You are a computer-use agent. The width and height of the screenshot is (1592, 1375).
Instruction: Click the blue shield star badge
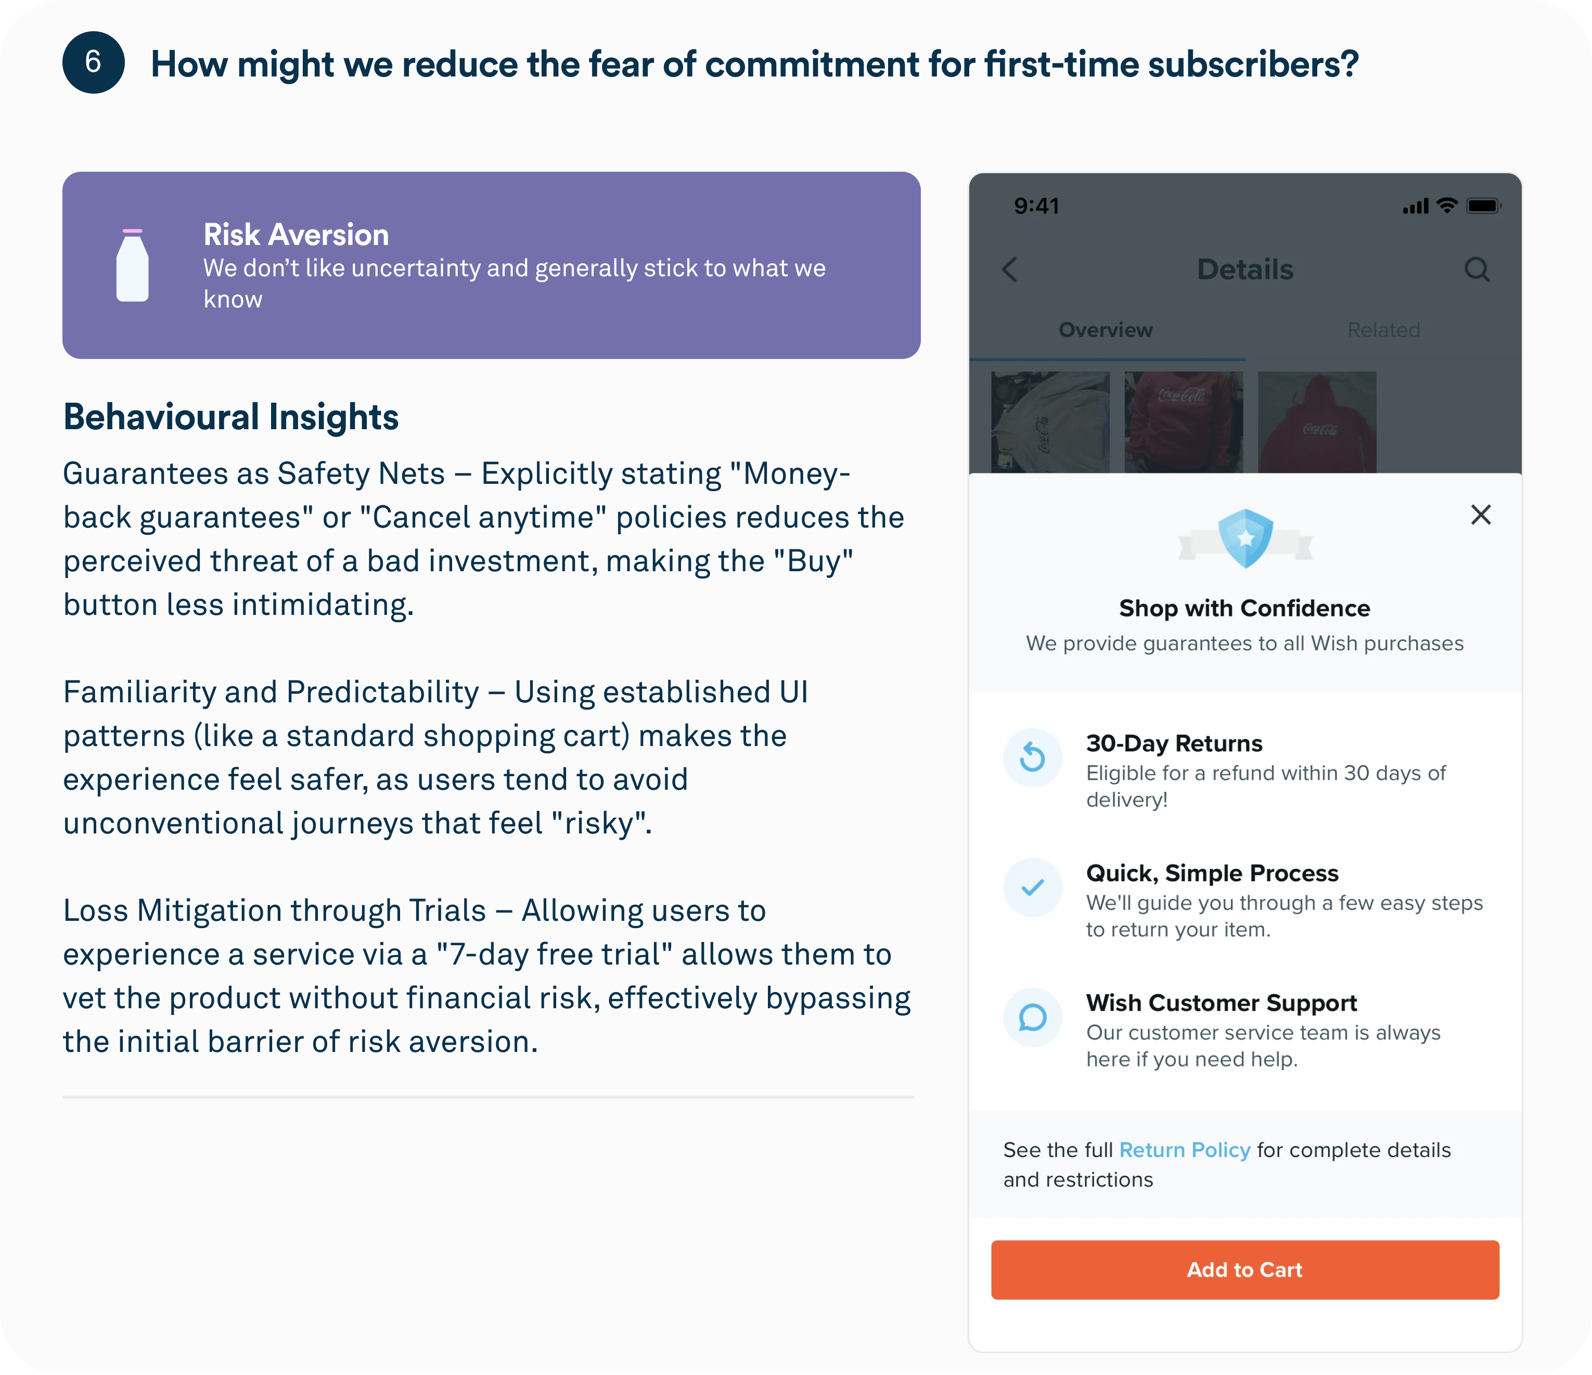tap(1246, 538)
